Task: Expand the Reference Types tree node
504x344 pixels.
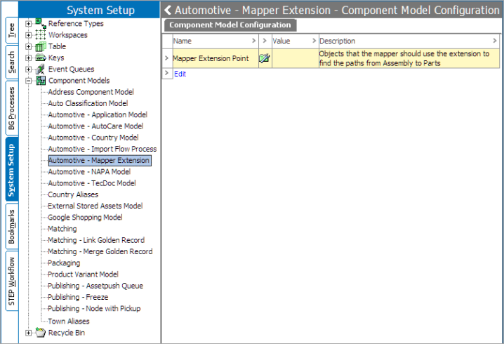Action: (28, 24)
